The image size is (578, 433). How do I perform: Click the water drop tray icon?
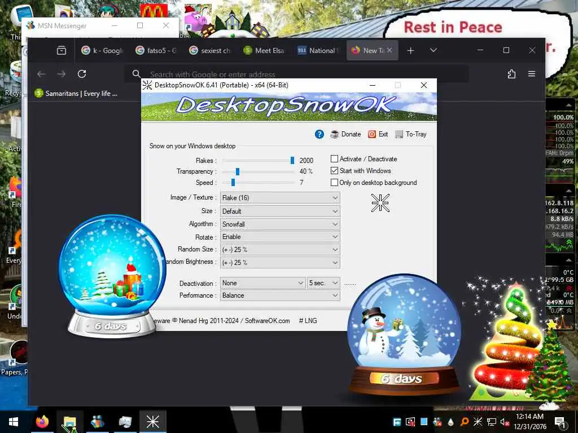coord(451,422)
